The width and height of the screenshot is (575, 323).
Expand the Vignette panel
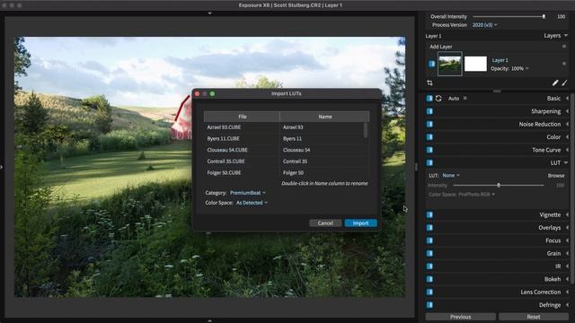click(567, 214)
